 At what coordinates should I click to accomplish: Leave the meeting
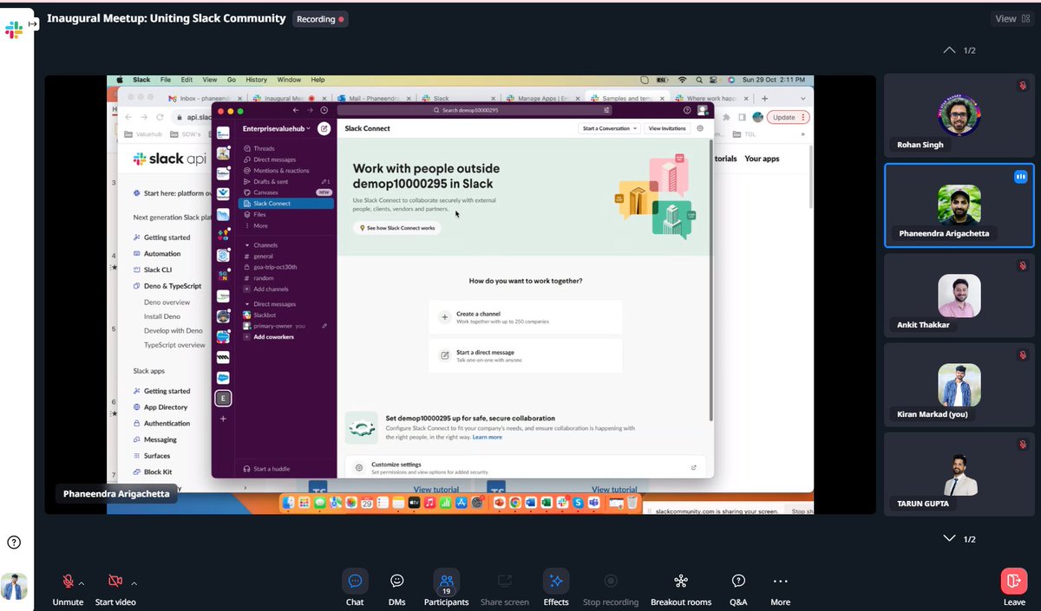click(1014, 588)
